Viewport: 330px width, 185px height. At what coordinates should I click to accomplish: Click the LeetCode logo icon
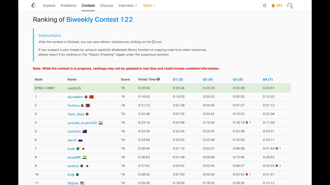[34, 5]
